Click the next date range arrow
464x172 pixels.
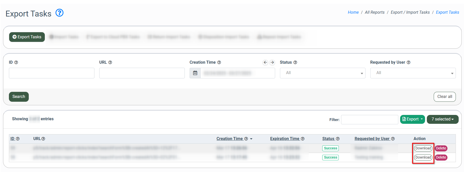coord(272,62)
